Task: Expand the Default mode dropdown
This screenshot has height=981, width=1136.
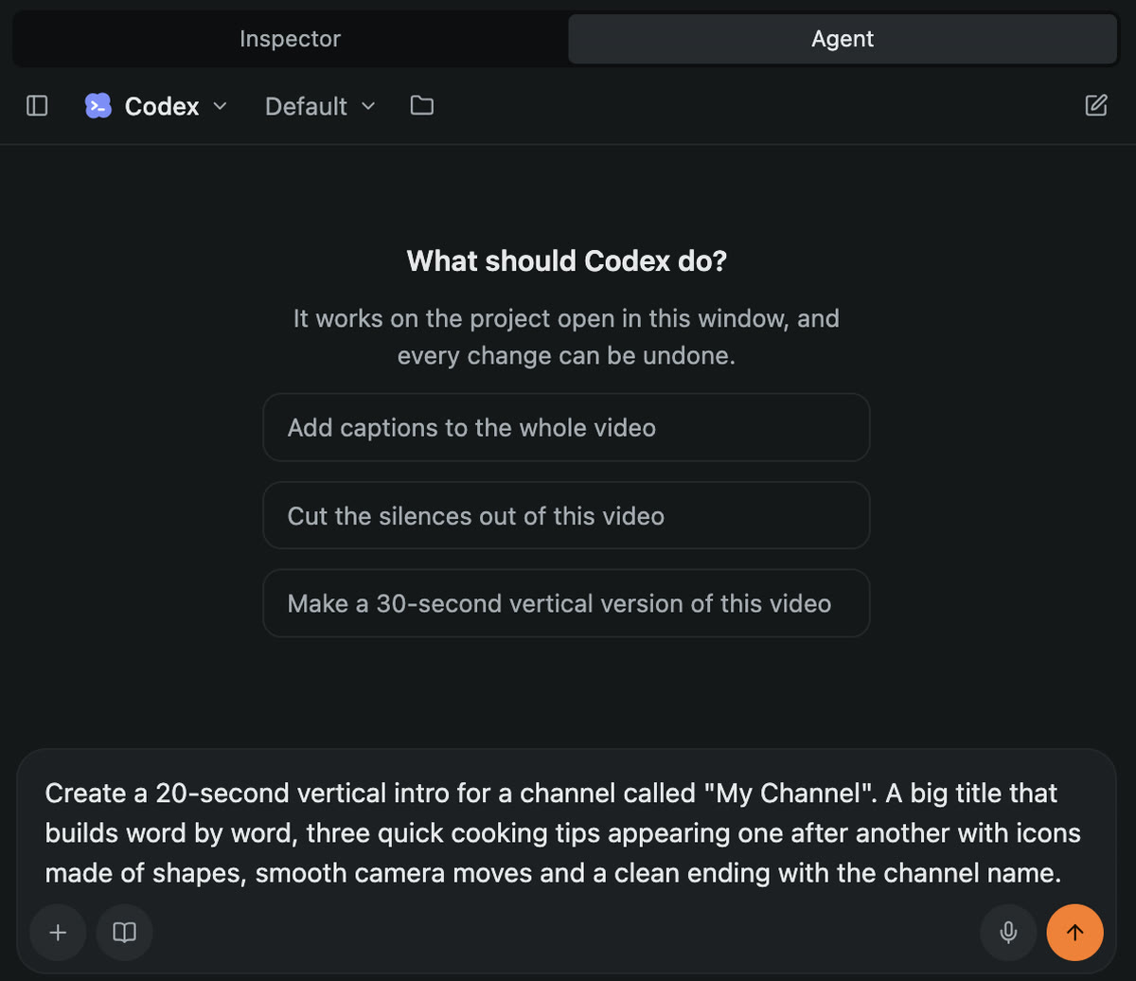Action: point(320,106)
